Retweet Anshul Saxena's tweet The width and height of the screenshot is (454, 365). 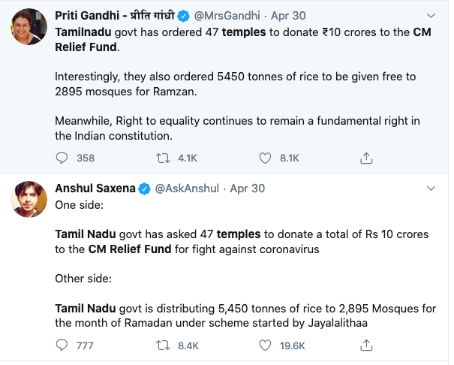[x=163, y=345]
